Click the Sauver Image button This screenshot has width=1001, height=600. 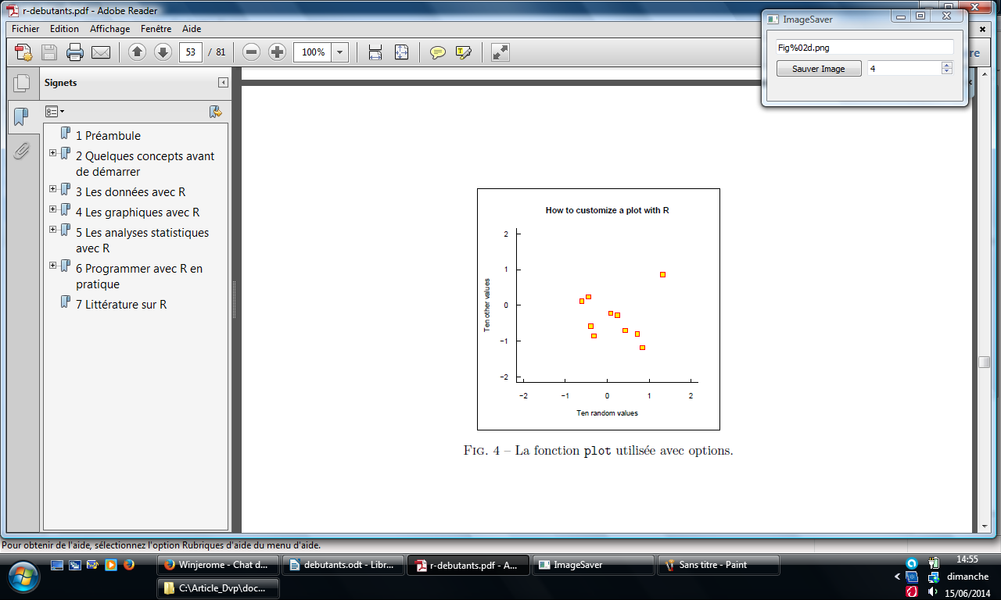pos(818,69)
